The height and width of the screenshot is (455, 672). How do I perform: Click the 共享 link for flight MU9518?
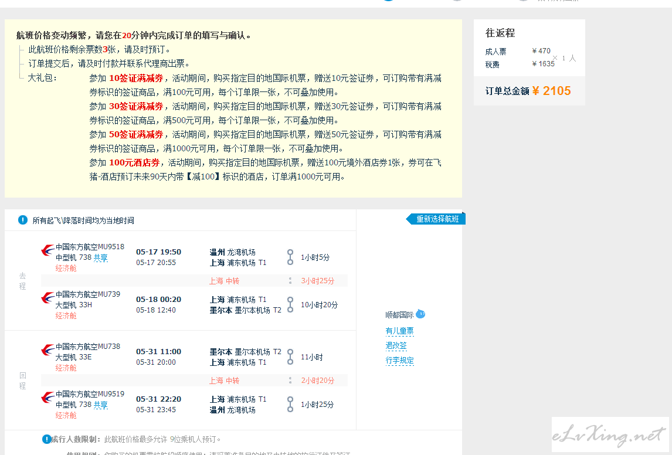(x=101, y=258)
